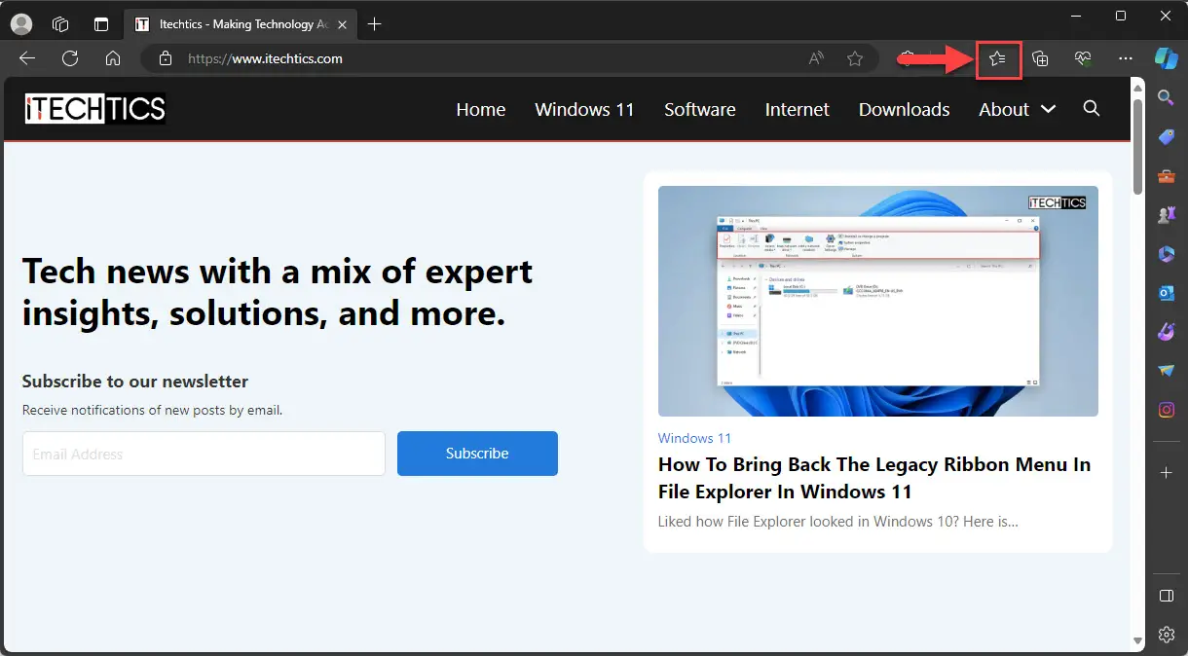Focus the Email Address field

pos(204,454)
